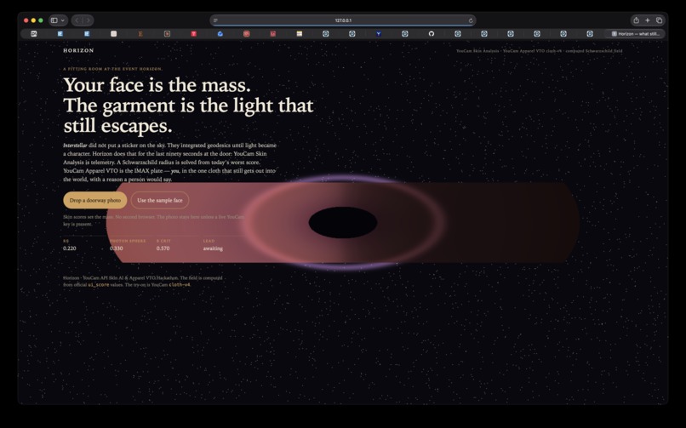686x428 pixels.
Task: Switch to the GitHub tab
Action: coord(432,34)
